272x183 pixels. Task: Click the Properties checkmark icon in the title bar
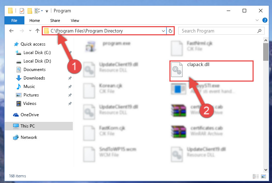pyautogui.click(x=22, y=11)
